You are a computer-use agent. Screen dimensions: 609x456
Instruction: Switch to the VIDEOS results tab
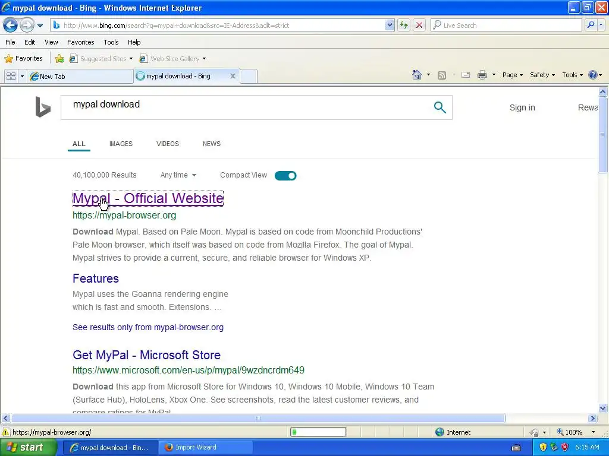167,144
